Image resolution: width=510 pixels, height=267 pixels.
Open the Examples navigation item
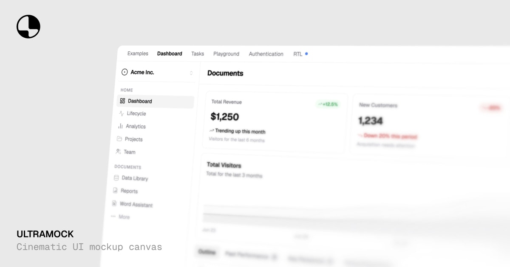137,53
